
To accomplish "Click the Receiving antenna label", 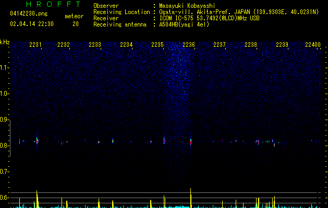I will coord(120,24).
